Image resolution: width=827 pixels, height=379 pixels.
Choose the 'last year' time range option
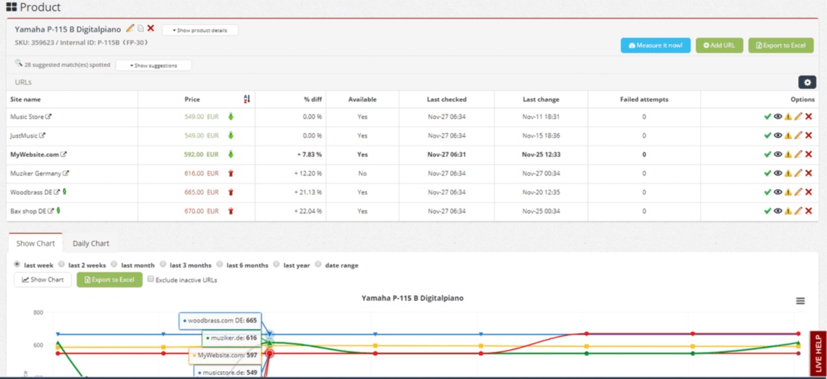[x=276, y=265]
